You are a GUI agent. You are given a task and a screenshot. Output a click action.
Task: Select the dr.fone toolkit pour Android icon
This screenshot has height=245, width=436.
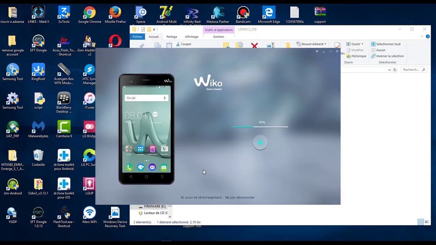point(64,160)
